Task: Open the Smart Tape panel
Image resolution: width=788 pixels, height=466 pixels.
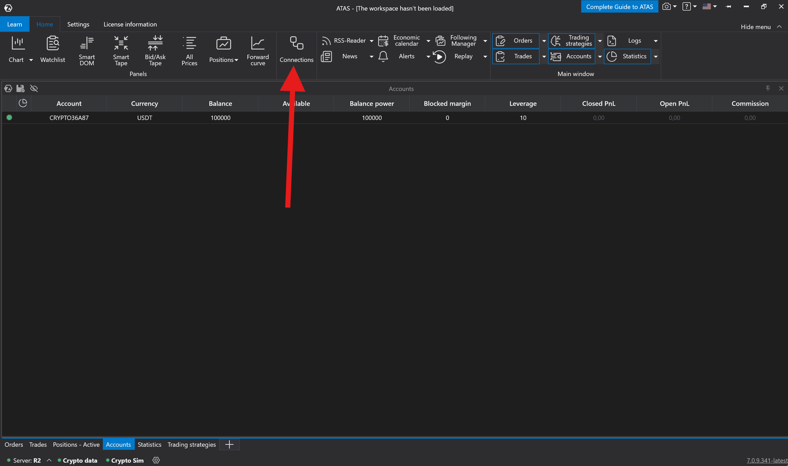Action: coord(121,51)
